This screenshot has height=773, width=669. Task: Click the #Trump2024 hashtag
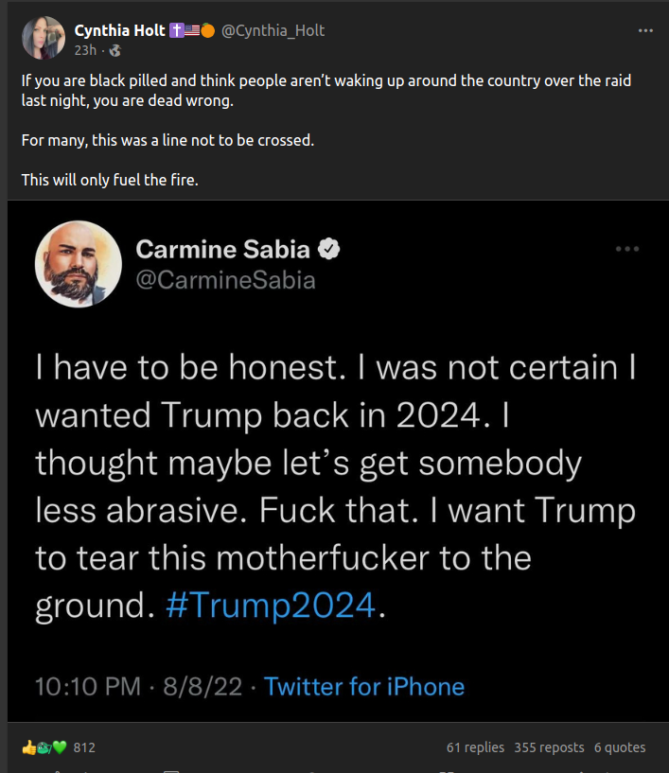[270, 606]
